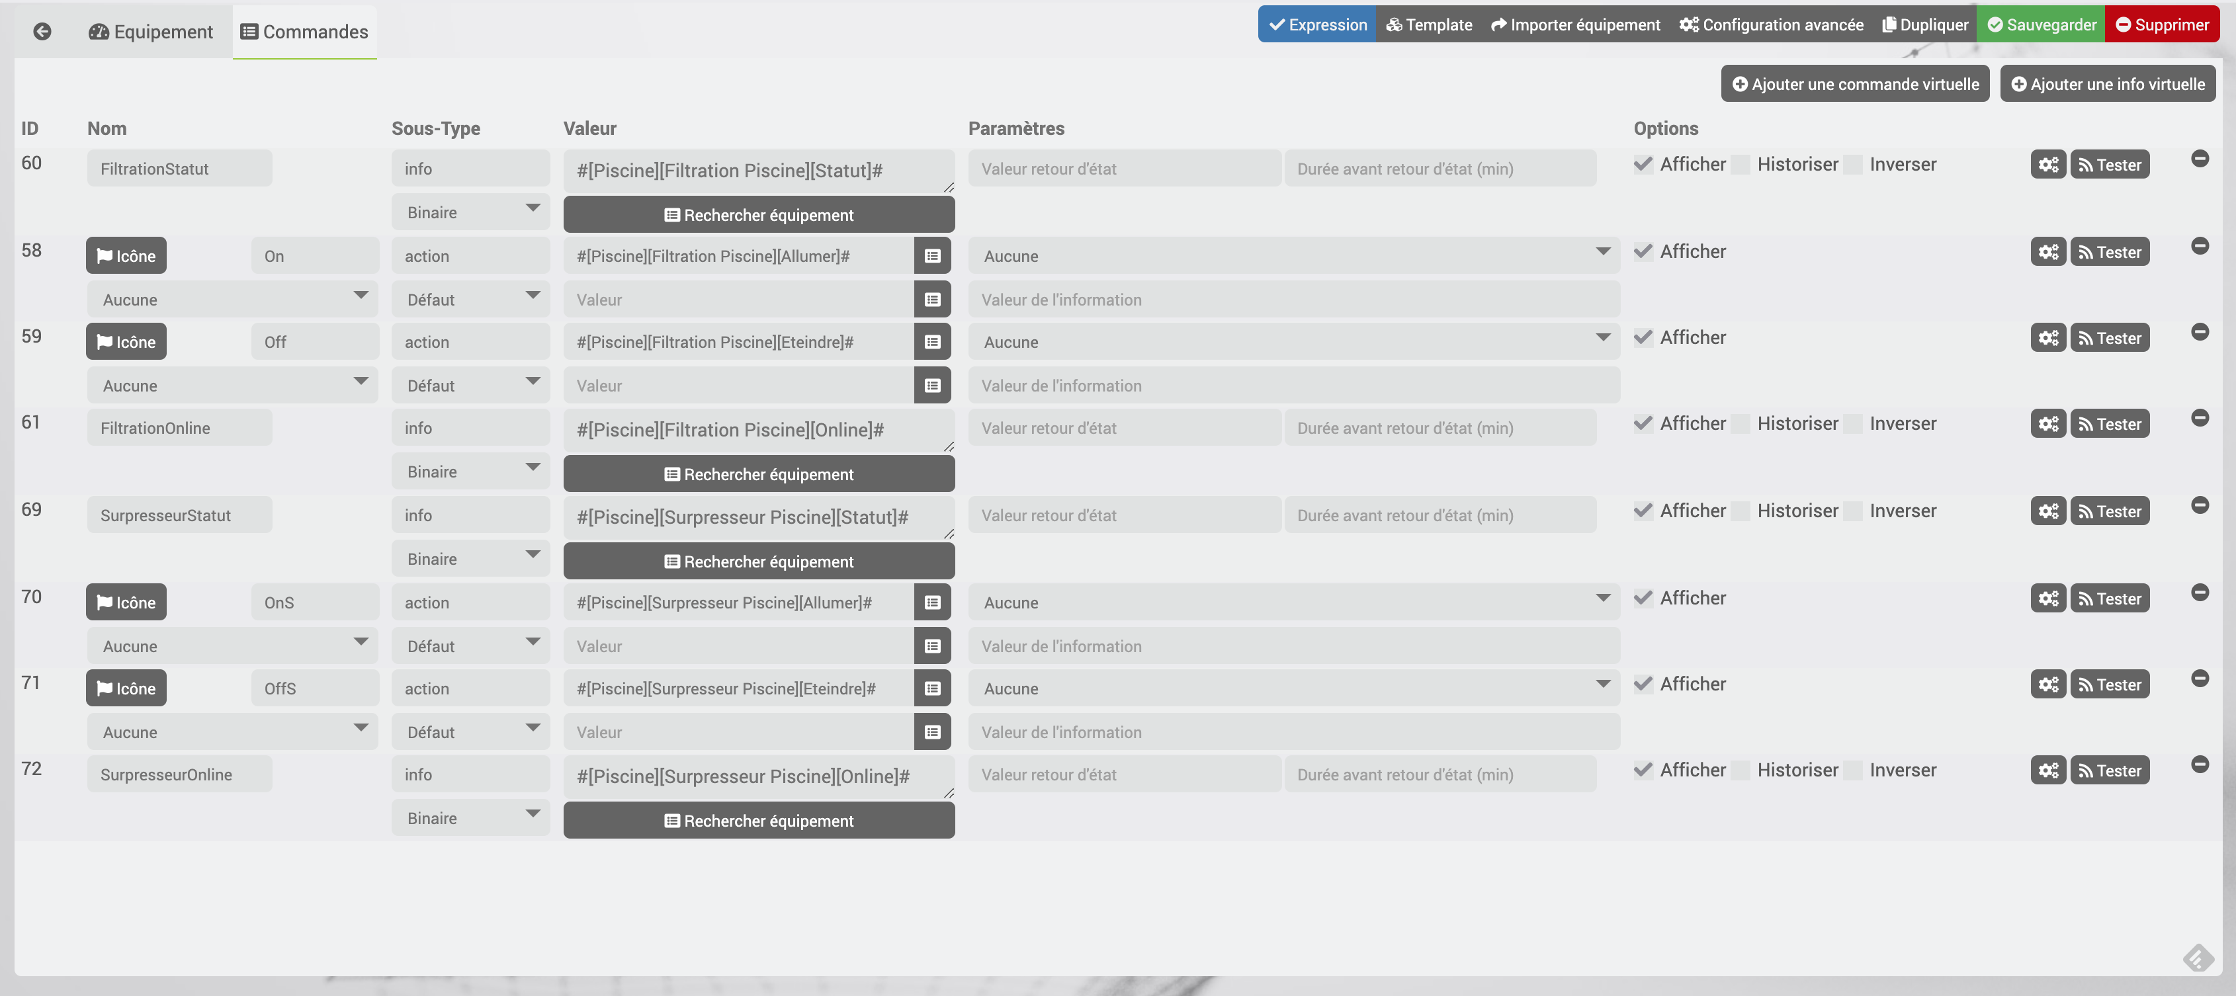The width and height of the screenshot is (2236, 996).
Task: Remove command 70 with minus icon
Action: coord(2200,593)
